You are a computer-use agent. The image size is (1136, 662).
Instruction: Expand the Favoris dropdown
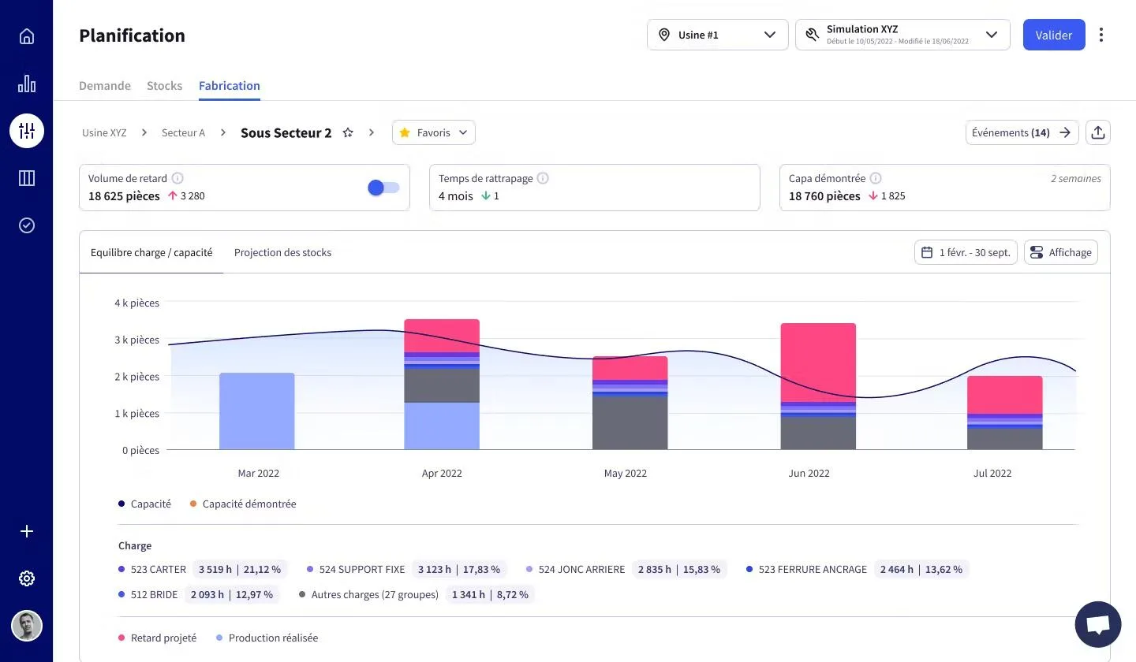point(434,132)
